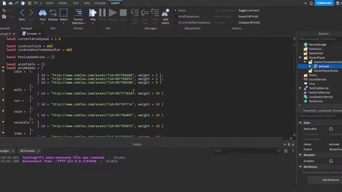The image size is (342, 192).
Task: Collapse the StarterCharacterScripts node
Action: click(x=305, y=62)
